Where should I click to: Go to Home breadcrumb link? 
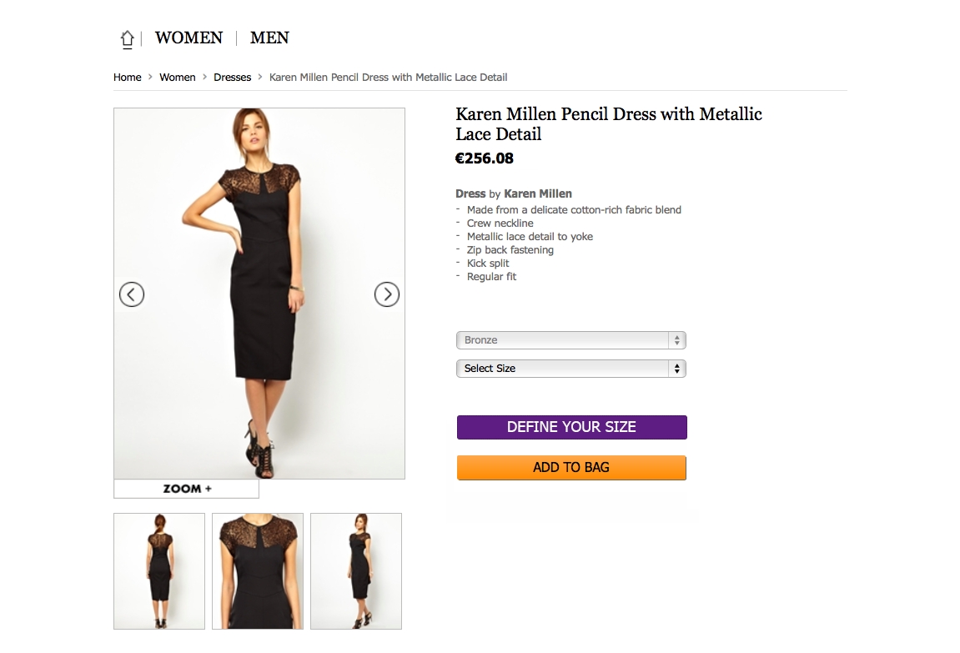pos(128,78)
